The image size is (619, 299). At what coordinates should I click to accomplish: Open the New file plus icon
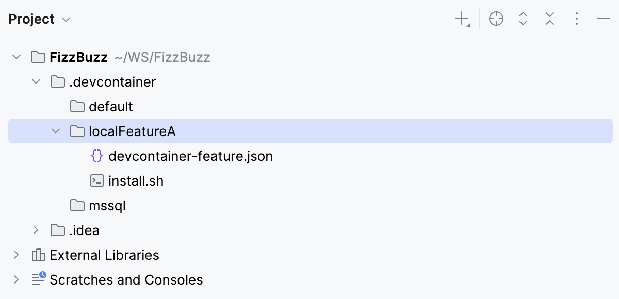pyautogui.click(x=461, y=19)
